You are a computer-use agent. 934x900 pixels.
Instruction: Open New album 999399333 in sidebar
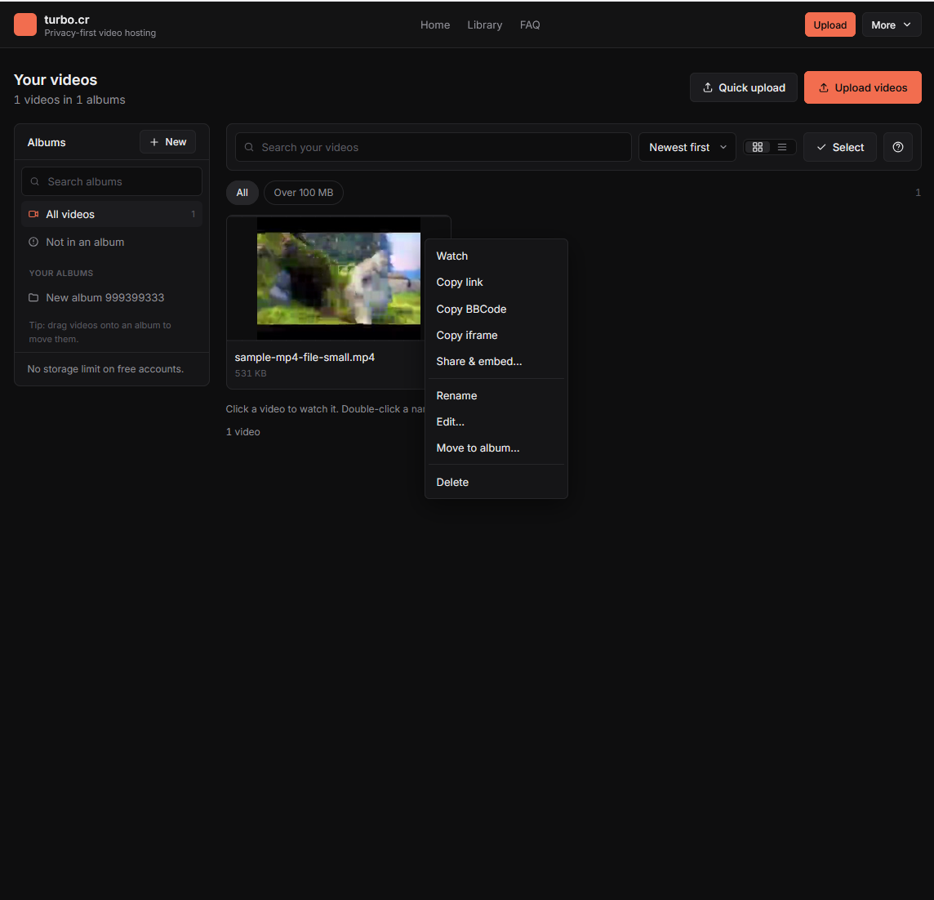click(x=111, y=297)
